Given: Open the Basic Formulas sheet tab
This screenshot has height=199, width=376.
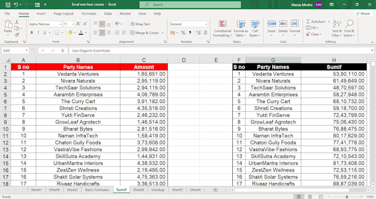Looking at the screenshot, I should pos(97,190).
